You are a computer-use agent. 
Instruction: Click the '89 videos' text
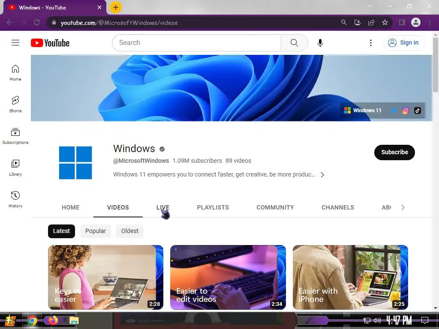pyautogui.click(x=238, y=161)
